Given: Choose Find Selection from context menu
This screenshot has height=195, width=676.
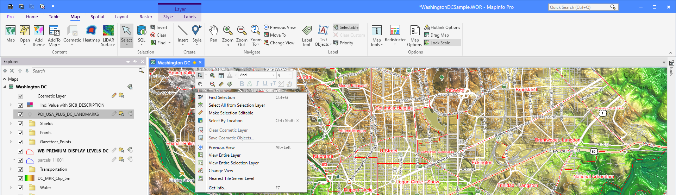Looking at the screenshot, I should click(x=251, y=97).
